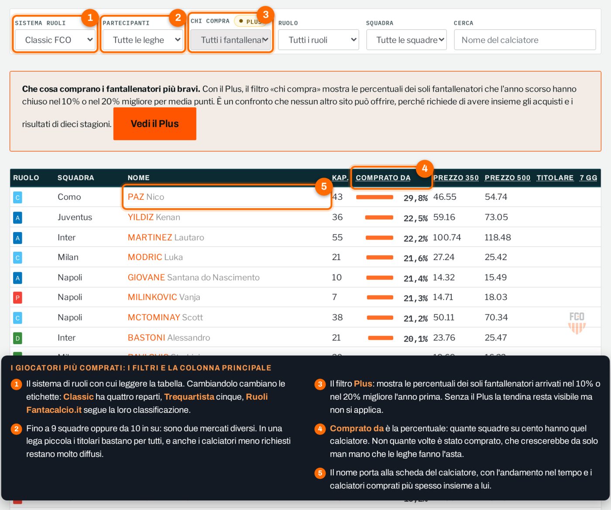Click the Napoli team cell in McTominay's row

(70, 318)
